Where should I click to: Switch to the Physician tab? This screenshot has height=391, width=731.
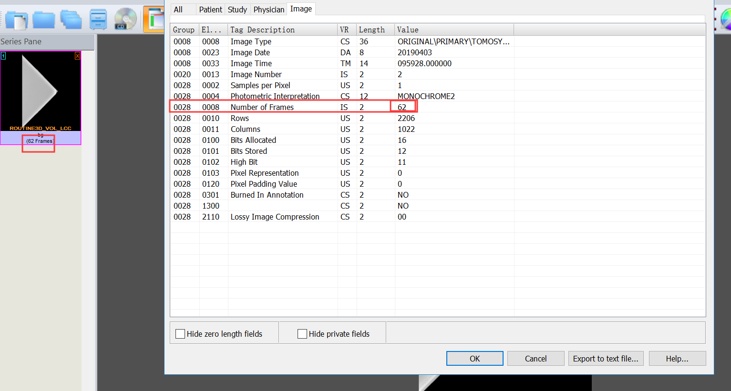(x=268, y=10)
